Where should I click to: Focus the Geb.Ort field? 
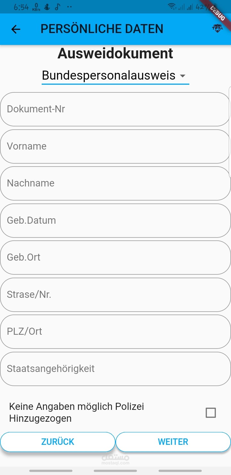pyautogui.click(x=116, y=257)
